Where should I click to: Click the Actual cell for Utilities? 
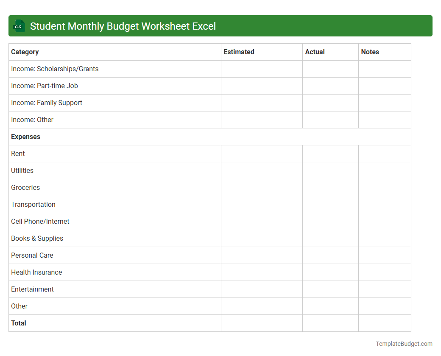pos(330,170)
